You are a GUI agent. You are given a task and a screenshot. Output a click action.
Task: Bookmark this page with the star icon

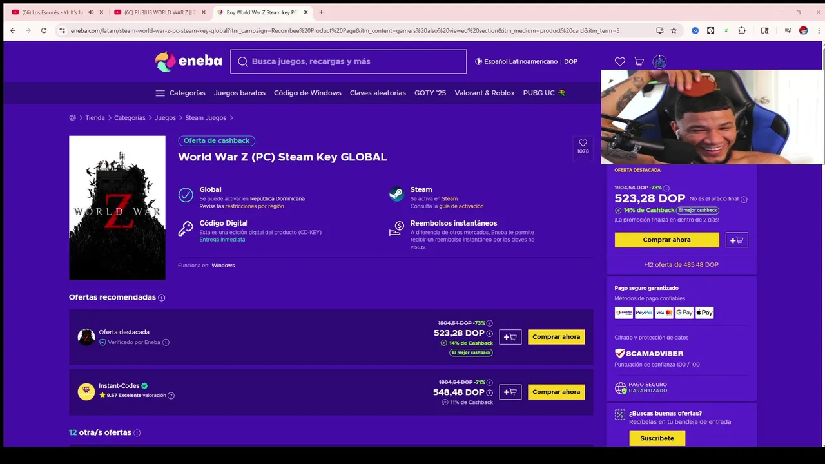coord(674,30)
